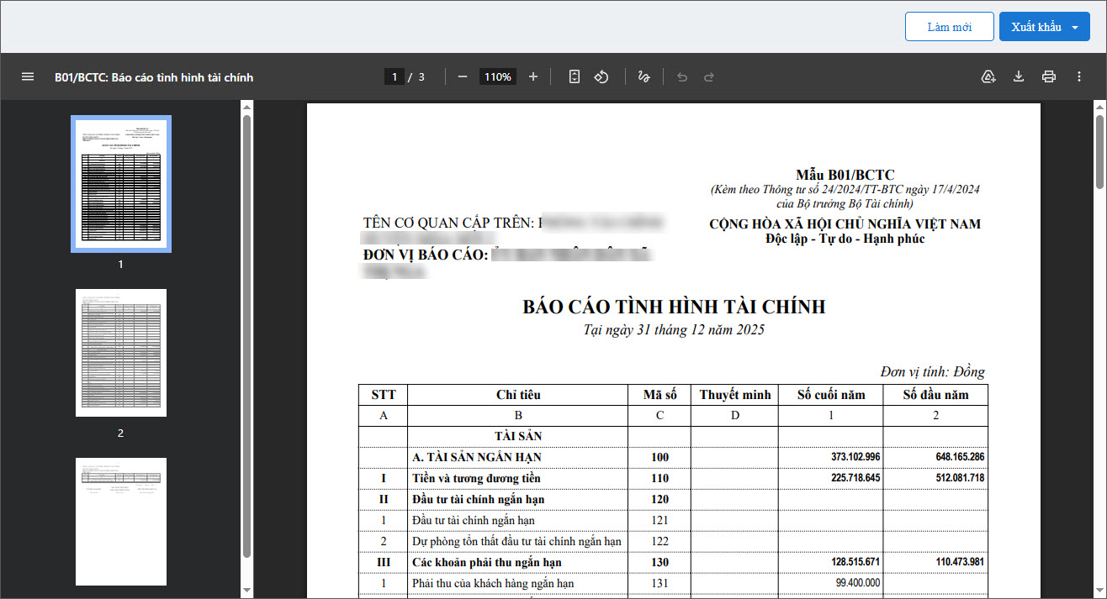Download the PDF file
Image resolution: width=1107 pixels, height=599 pixels.
click(1019, 76)
